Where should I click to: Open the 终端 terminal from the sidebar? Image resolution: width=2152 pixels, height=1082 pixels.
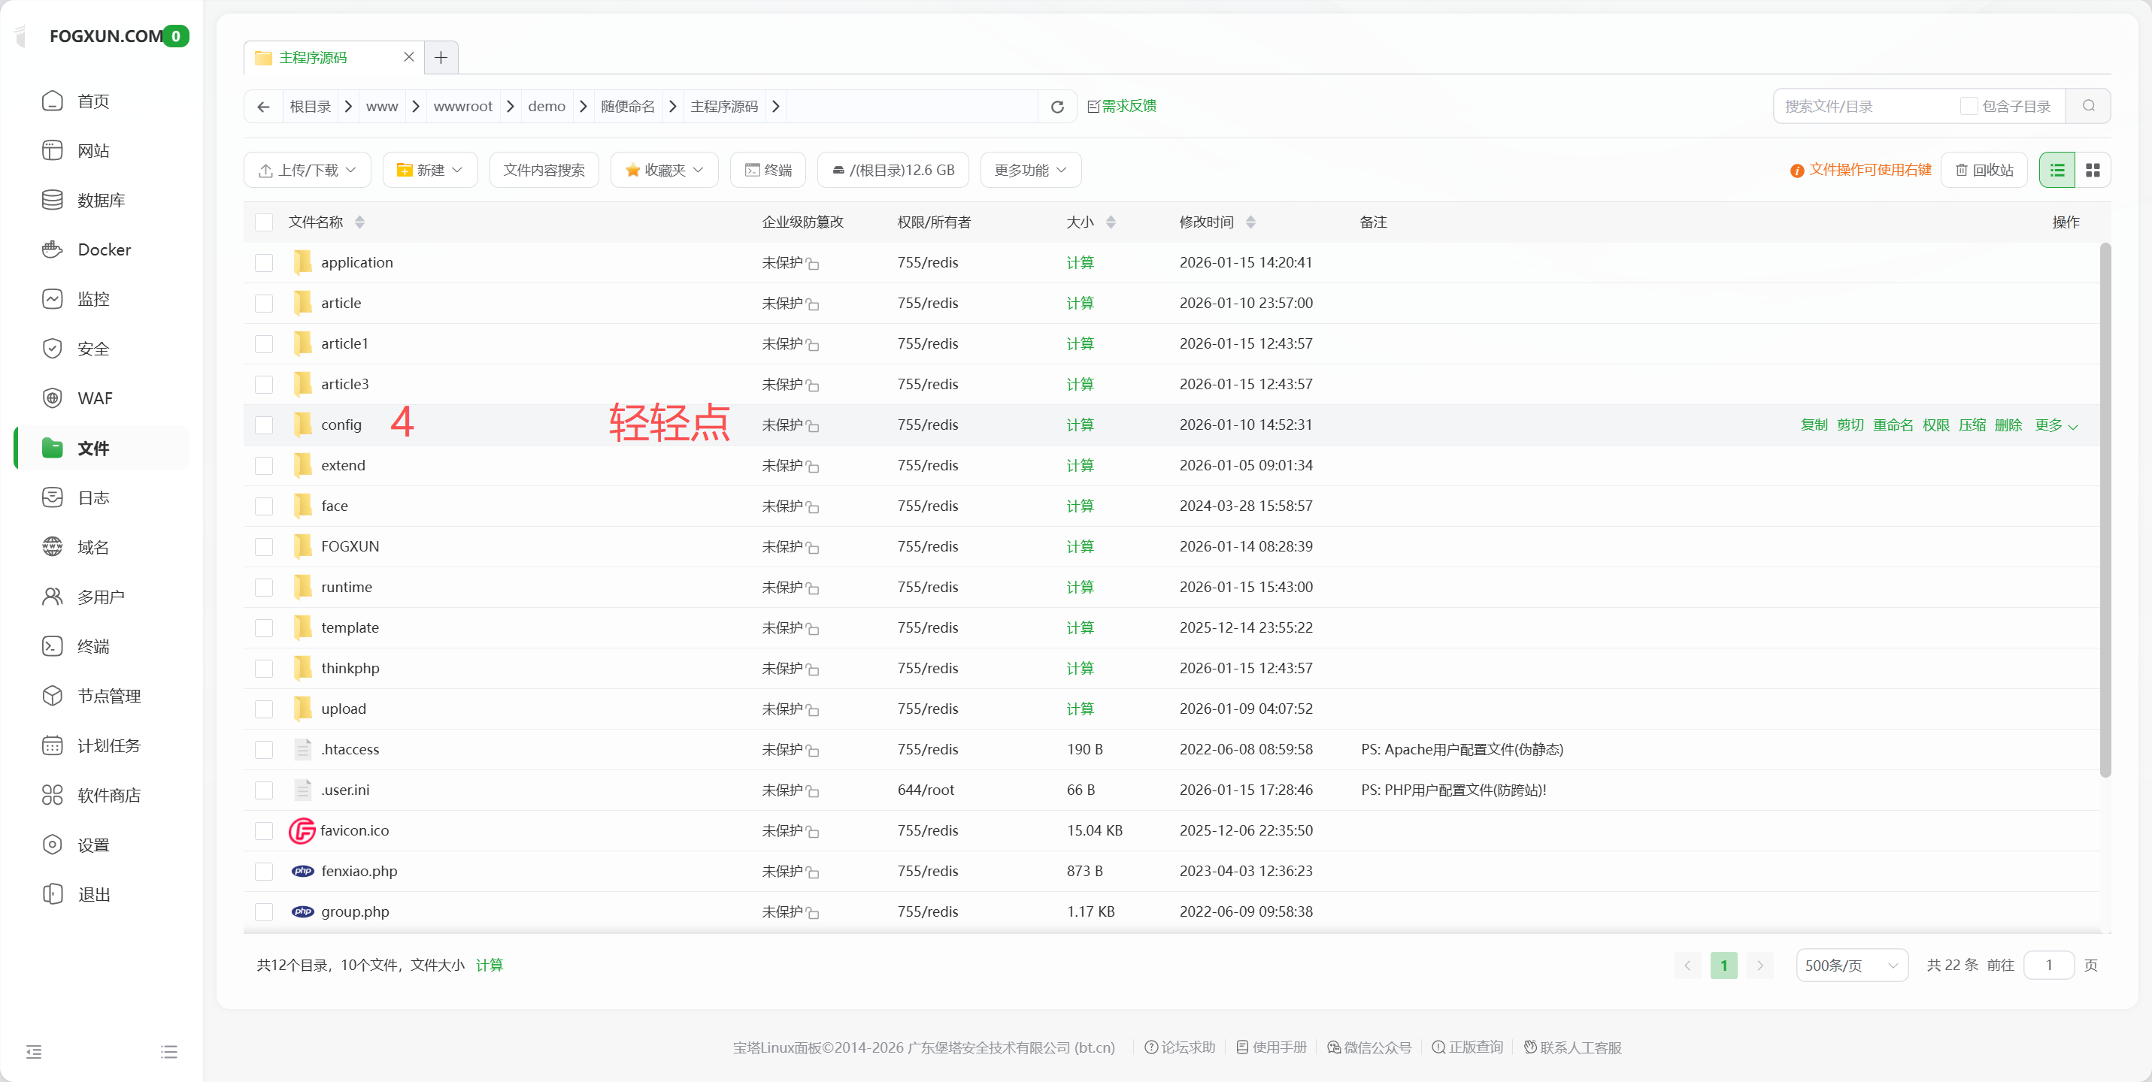[x=95, y=645]
